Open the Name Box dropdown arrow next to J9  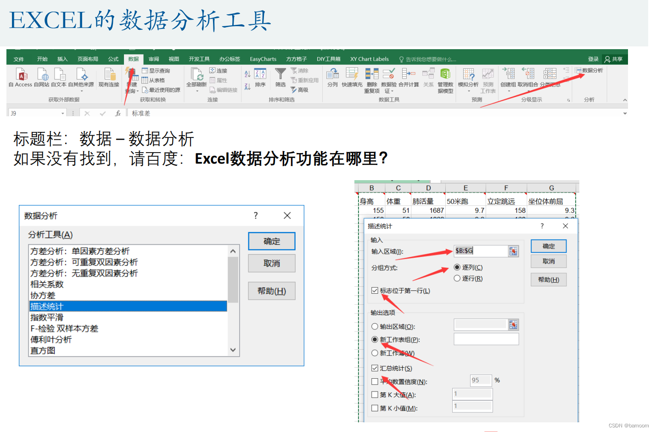coord(63,114)
